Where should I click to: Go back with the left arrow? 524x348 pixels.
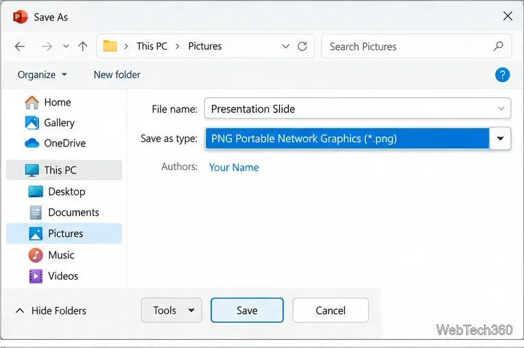pyautogui.click(x=20, y=47)
